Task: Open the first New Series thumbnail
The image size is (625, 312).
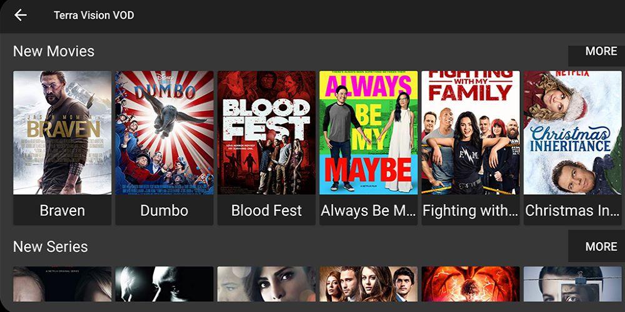Action: click(x=62, y=284)
